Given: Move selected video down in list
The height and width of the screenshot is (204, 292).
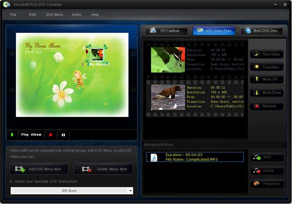Looking at the screenshot, I should point(267,92).
